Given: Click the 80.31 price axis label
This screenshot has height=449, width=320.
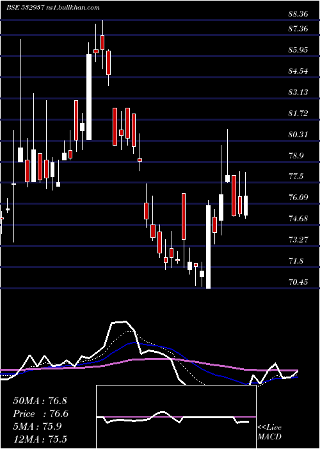Looking at the screenshot, I should [298, 134].
